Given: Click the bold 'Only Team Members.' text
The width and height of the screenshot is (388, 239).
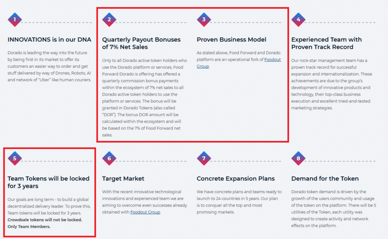Looking at the screenshot, I should pyautogui.click(x=29, y=227).
